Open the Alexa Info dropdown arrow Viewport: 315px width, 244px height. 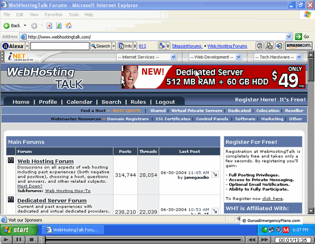click(x=135, y=46)
